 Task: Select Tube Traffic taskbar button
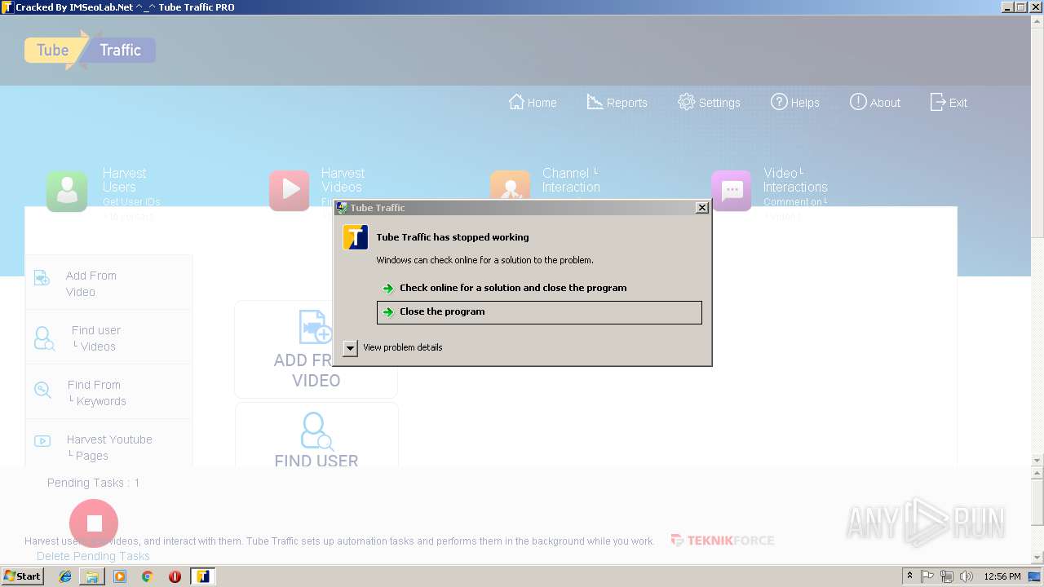[202, 576]
